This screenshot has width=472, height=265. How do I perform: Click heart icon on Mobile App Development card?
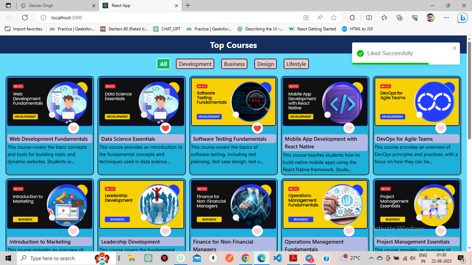pos(349,128)
